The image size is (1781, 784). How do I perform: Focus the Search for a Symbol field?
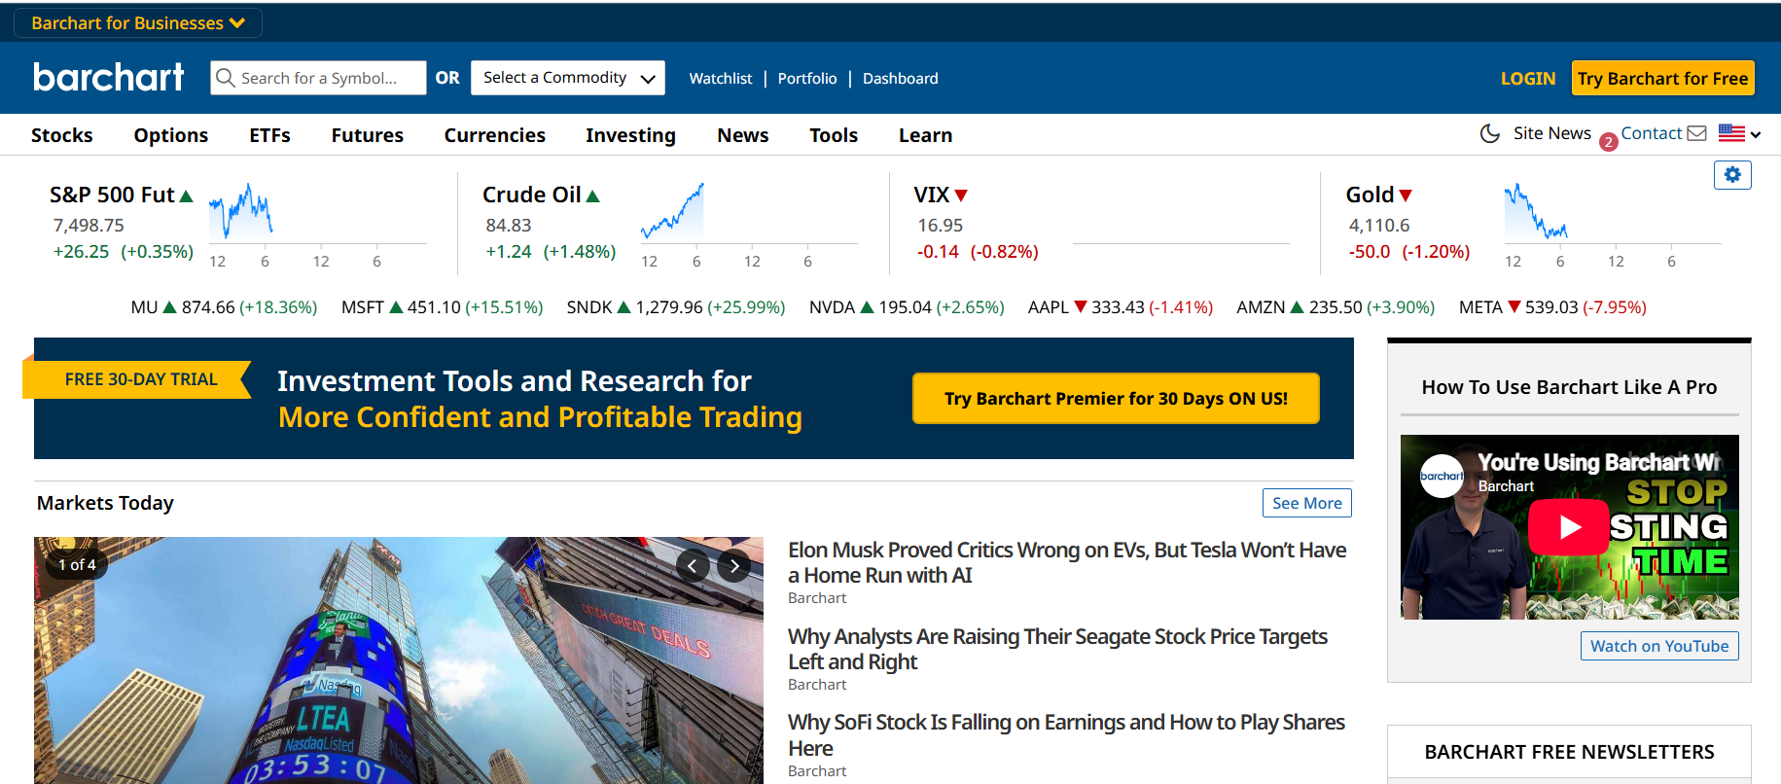(x=318, y=78)
